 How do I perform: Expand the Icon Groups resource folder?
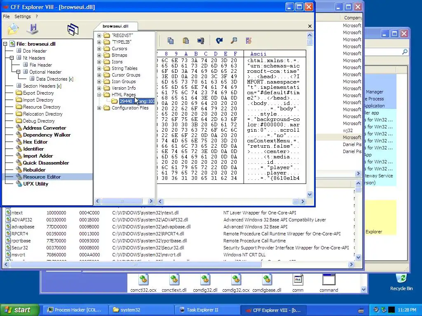click(99, 82)
